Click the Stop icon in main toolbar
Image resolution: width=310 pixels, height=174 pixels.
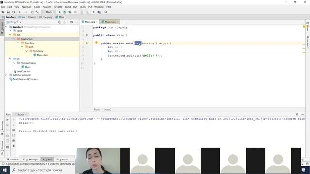pyautogui.click(x=76, y=12)
